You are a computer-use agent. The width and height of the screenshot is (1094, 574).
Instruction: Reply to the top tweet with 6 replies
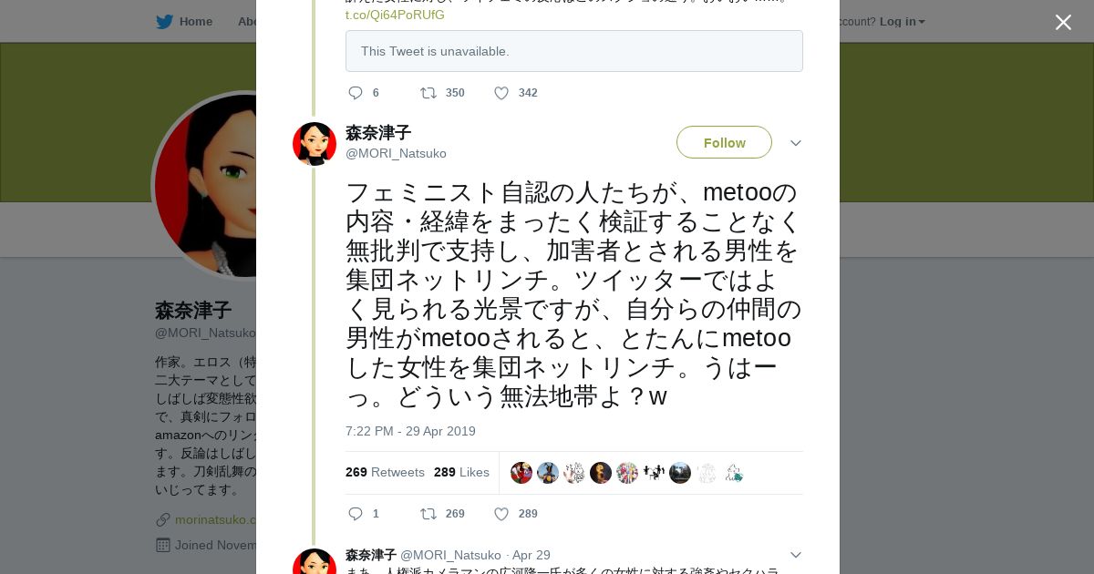pos(356,93)
